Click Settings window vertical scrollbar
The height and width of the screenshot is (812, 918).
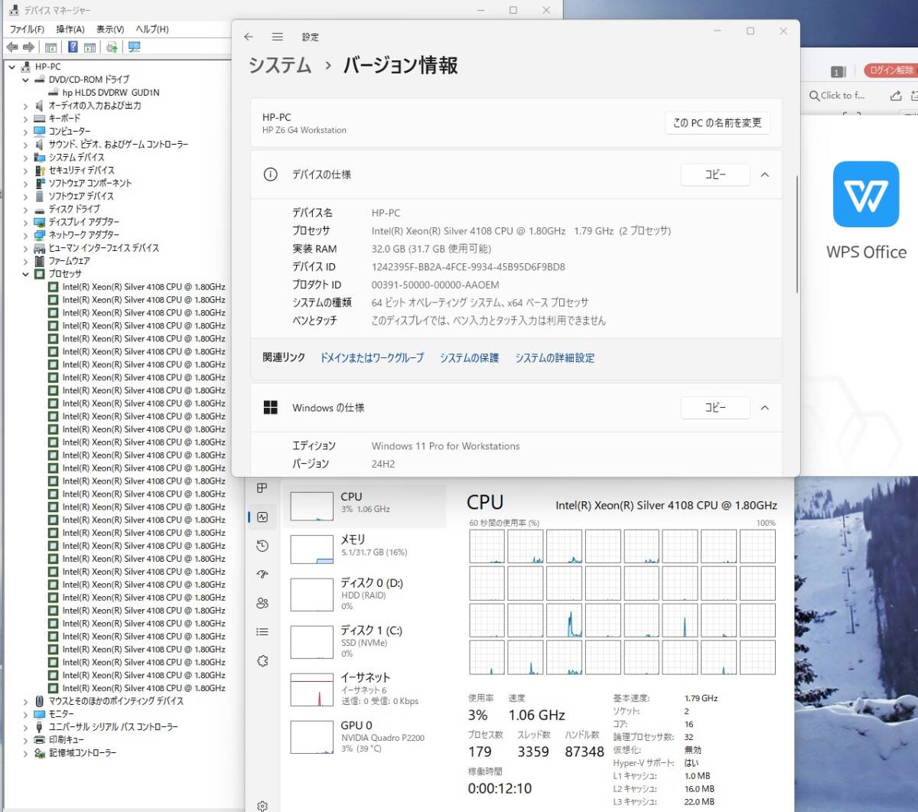point(796,235)
